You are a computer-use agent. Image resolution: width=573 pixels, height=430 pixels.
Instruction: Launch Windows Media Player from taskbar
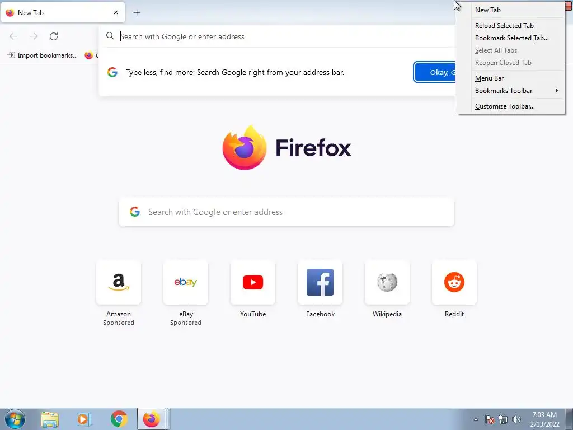(84, 419)
